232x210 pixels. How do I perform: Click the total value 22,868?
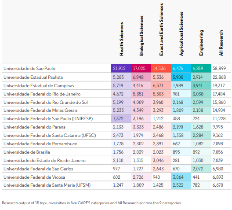219,77
